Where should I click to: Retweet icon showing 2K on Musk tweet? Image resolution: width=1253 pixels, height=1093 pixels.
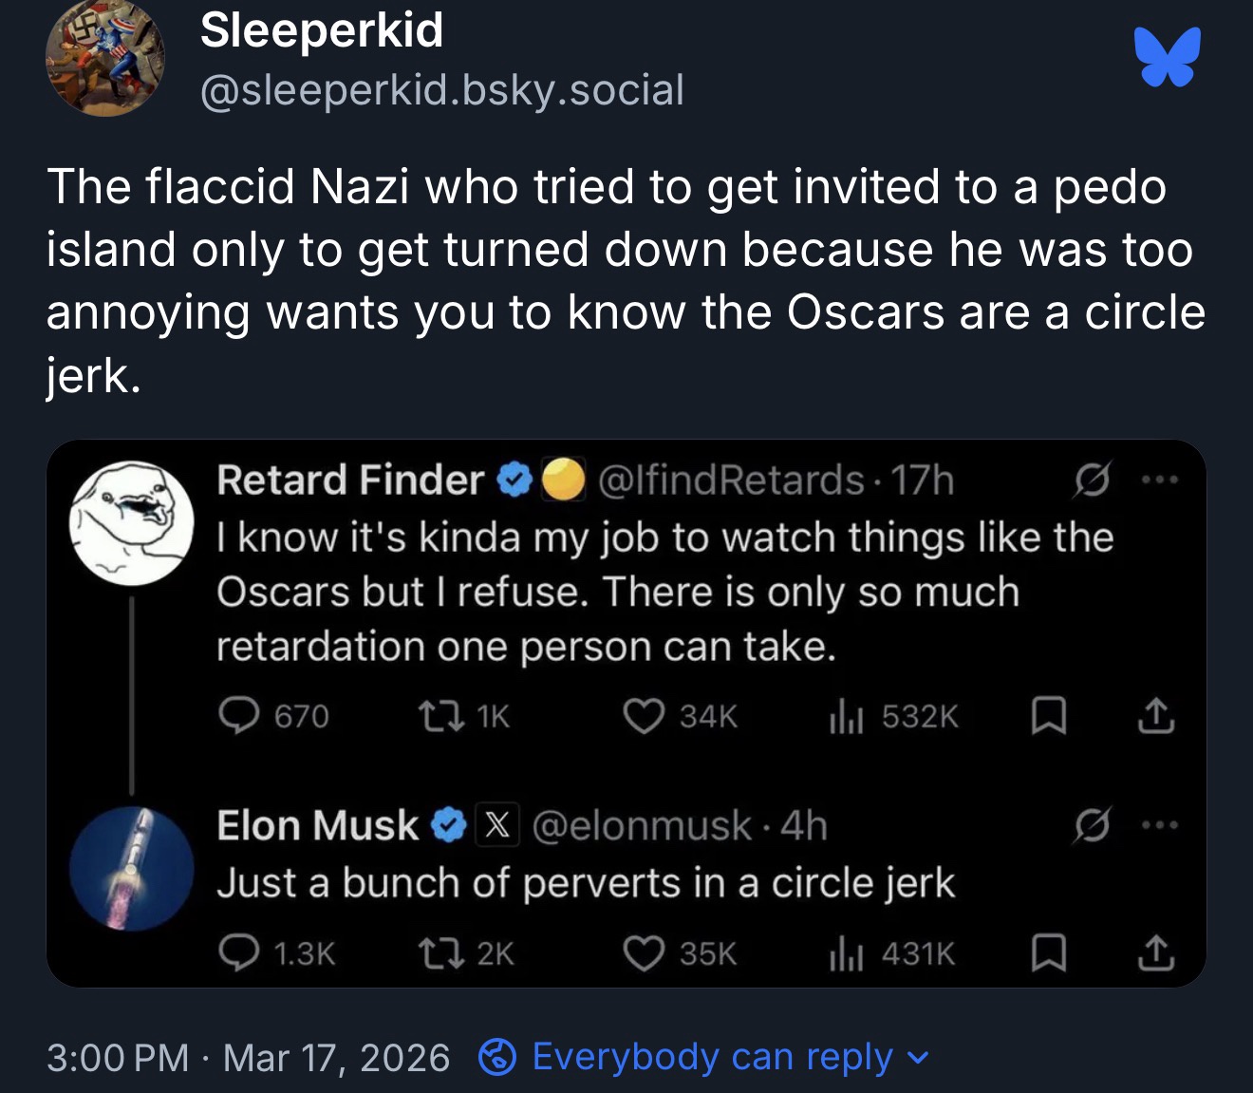tap(440, 952)
